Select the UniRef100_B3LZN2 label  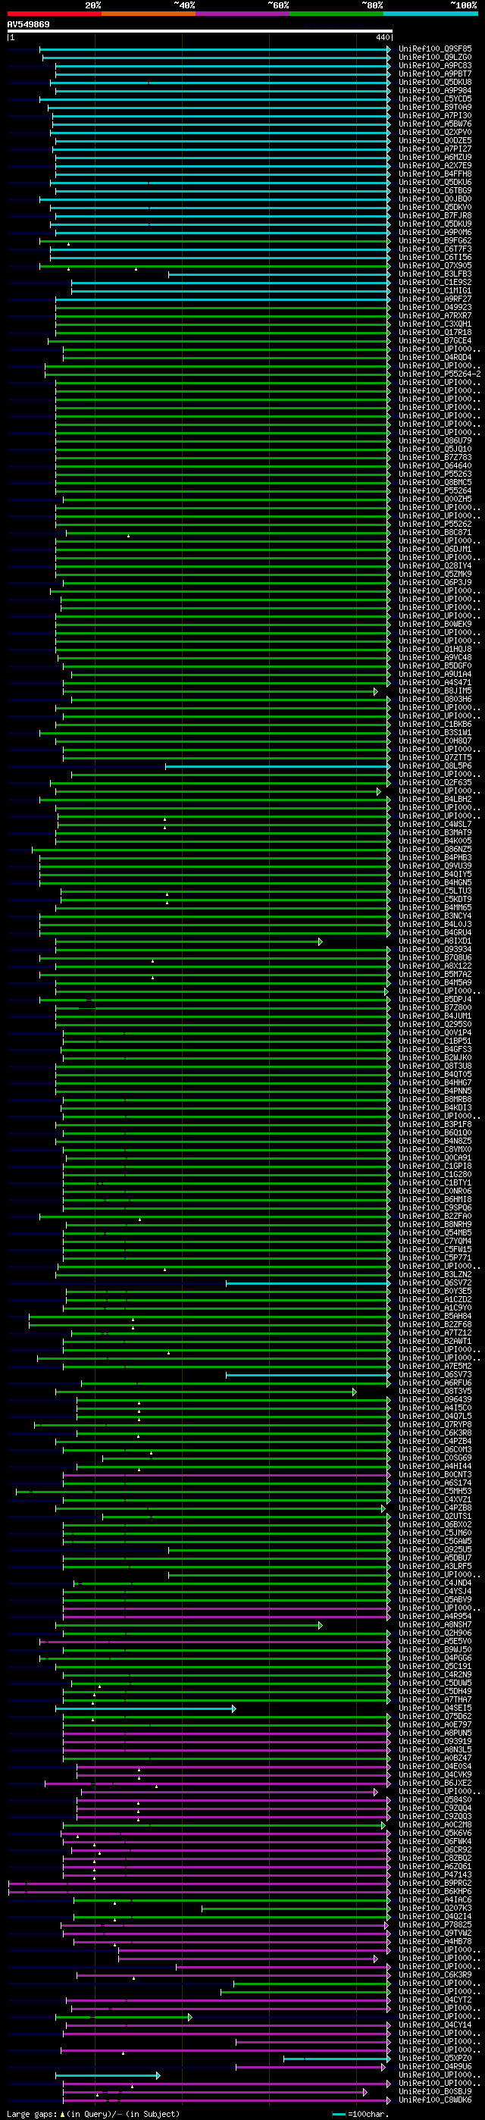point(436,1275)
